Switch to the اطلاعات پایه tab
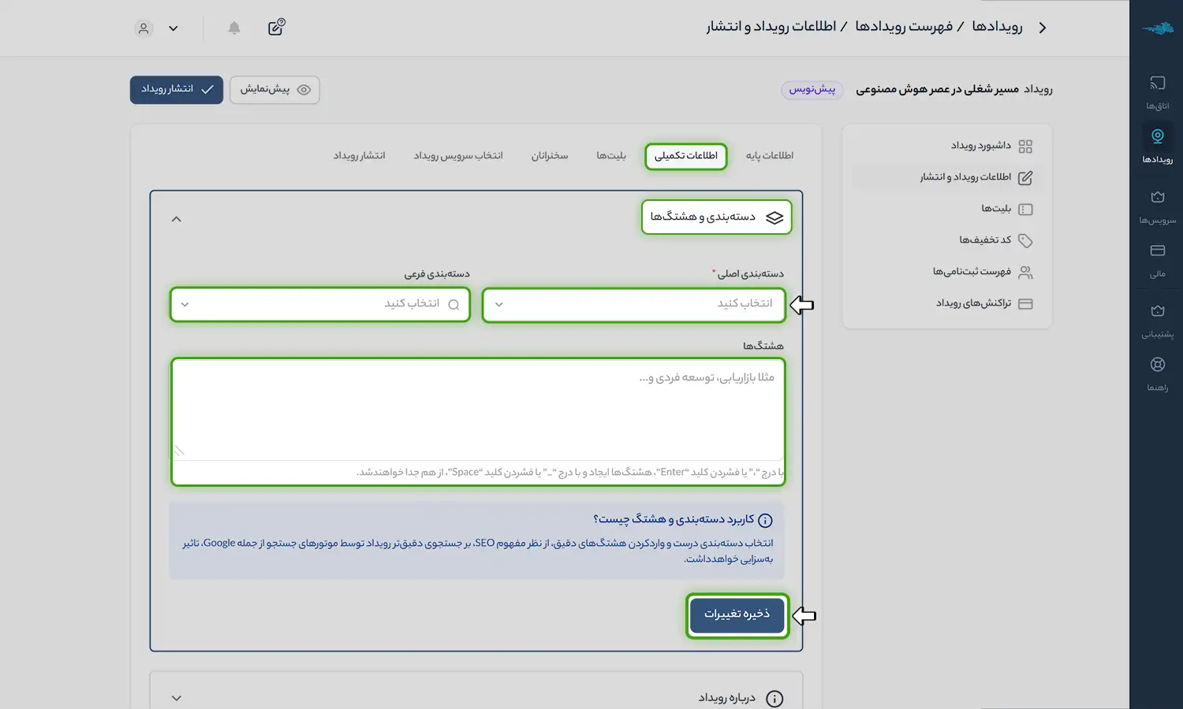This screenshot has width=1183, height=709. pyautogui.click(x=769, y=156)
